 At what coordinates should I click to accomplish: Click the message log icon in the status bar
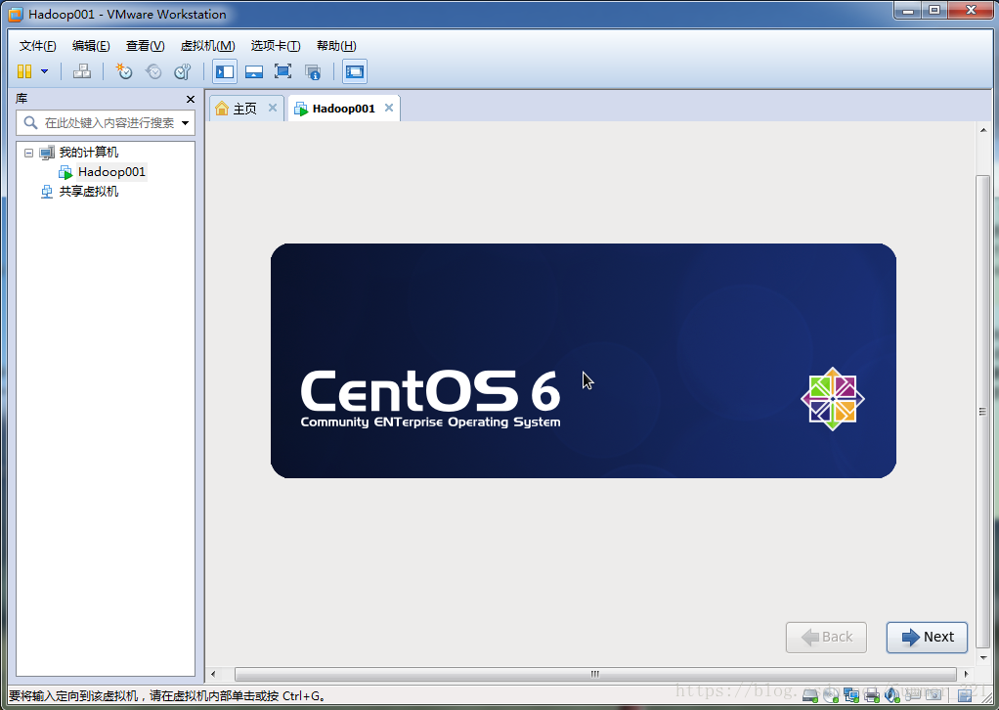965,694
